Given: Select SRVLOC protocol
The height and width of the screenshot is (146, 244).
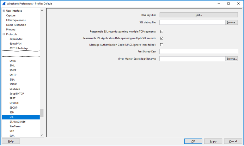Looking at the screenshot, I should point(14,103).
